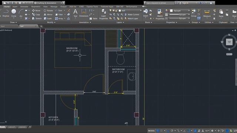Activate the Trim tool
This screenshot has height=133, width=237.
pos(59,11)
